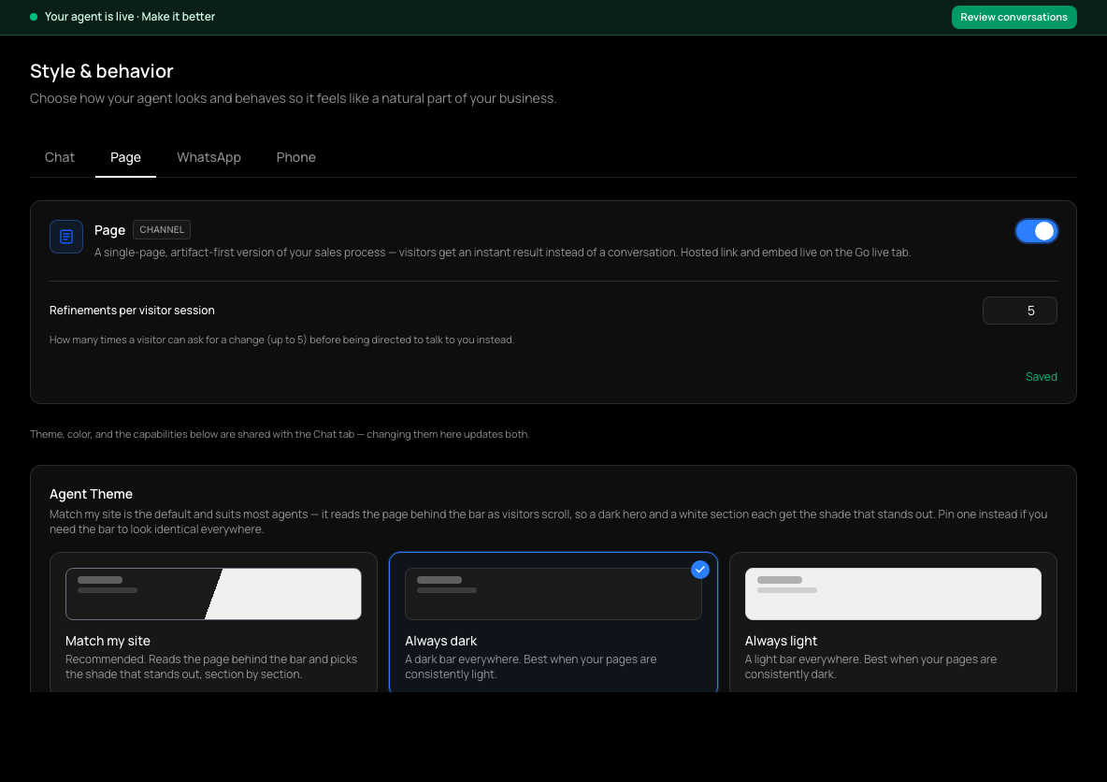The width and height of the screenshot is (1107, 782).
Task: Click the Match my site preview thumbnail
Action: pos(213,594)
